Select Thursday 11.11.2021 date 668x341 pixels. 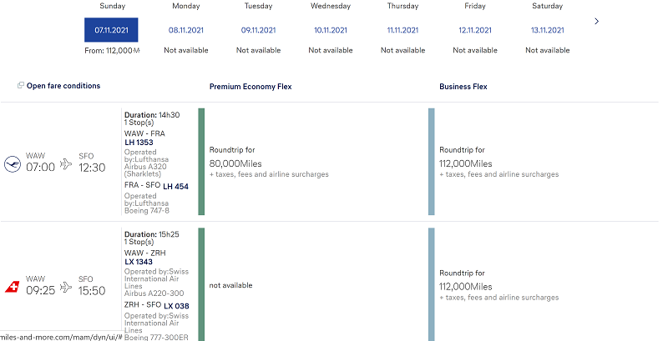point(402,30)
